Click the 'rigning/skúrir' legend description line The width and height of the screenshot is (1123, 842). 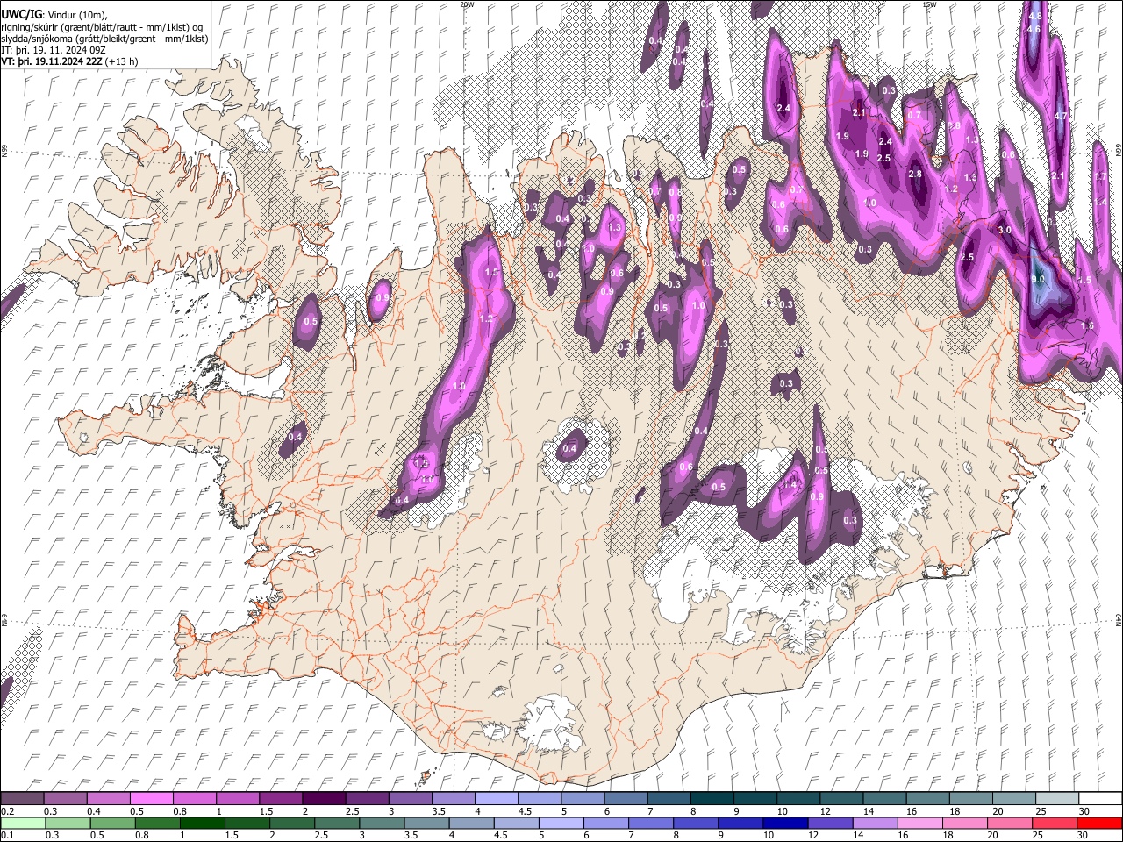[x=102, y=27]
